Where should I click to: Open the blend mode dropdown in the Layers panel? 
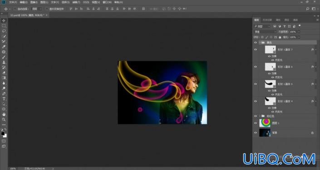click(x=265, y=32)
